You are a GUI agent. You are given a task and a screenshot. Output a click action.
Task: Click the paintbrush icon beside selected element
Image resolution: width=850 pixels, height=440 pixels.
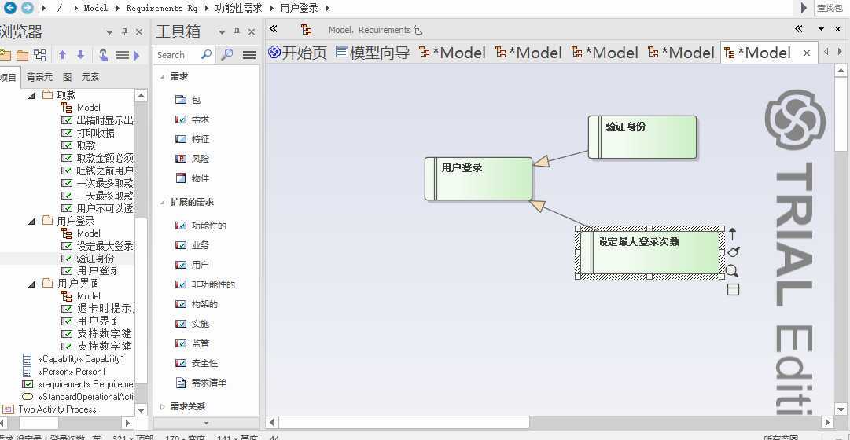(x=734, y=251)
